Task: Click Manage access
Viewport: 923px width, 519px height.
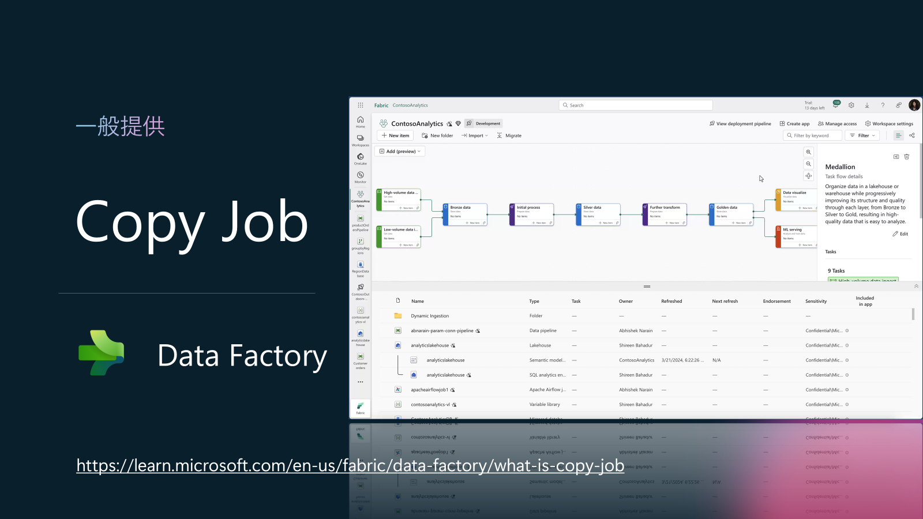Action: point(837,123)
